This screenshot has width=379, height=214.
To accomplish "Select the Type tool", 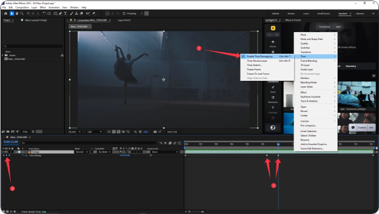I will pyautogui.click(x=65, y=13).
